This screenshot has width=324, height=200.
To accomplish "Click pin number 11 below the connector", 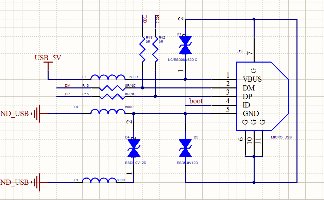I will [258, 141].
